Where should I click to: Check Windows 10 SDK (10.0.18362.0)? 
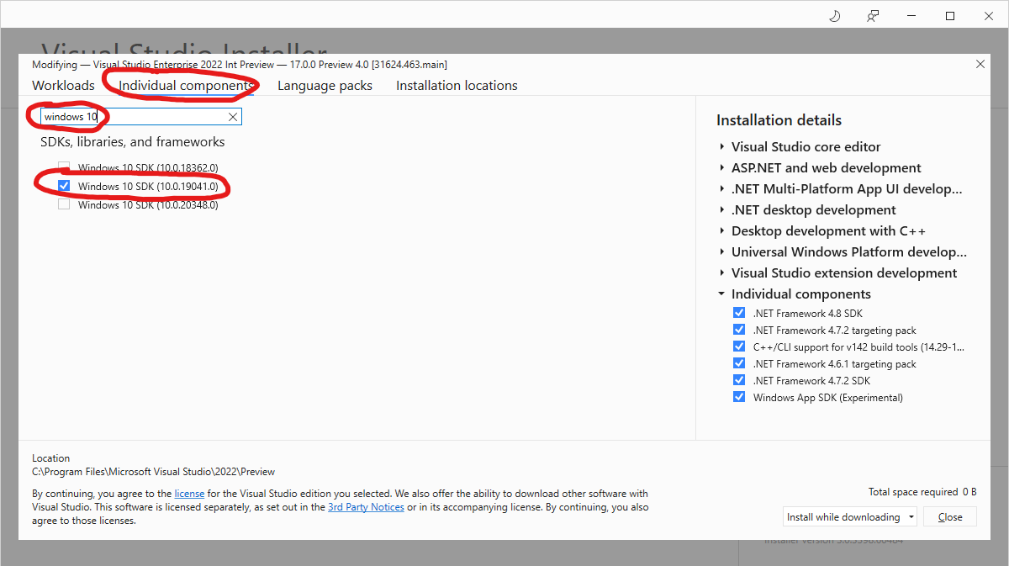click(63, 167)
